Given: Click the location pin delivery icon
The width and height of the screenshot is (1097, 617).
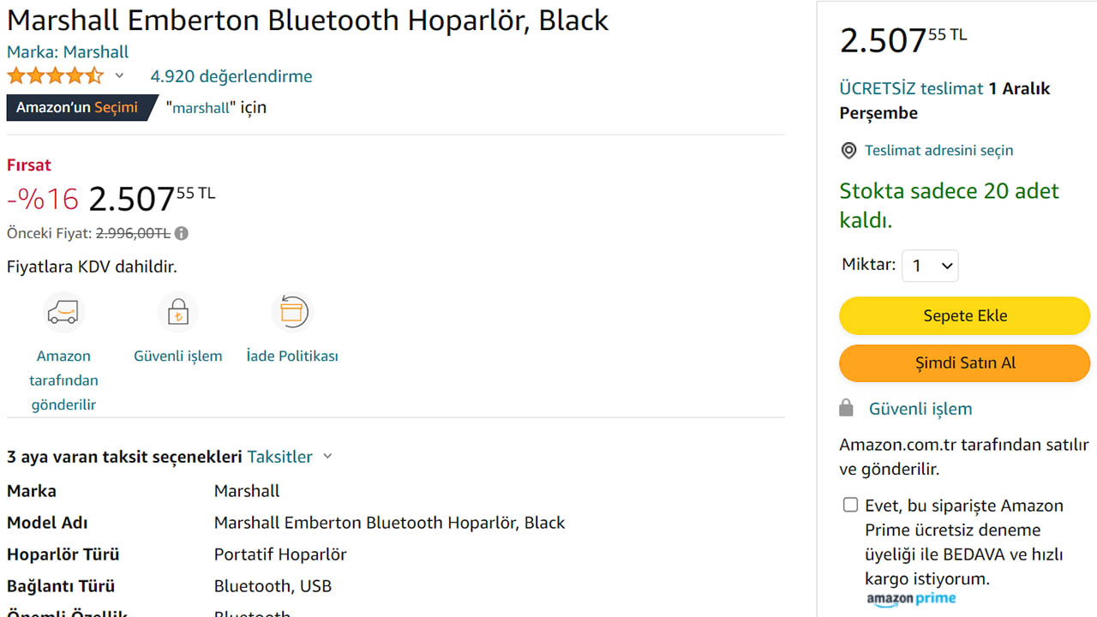Looking at the screenshot, I should (x=848, y=151).
